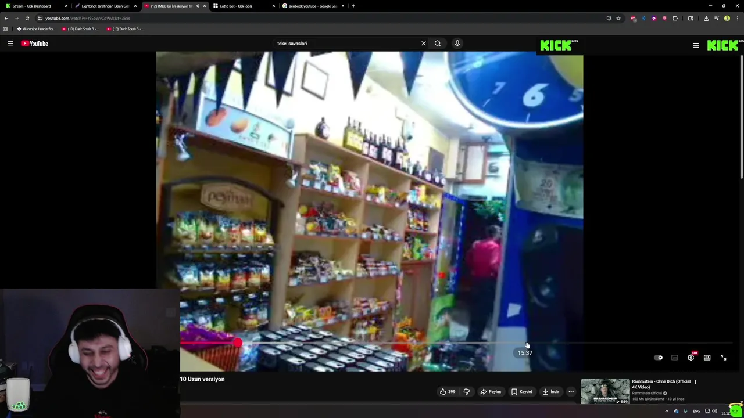Switch to 'zenbook youtube' Google Search tab
Image resolution: width=744 pixels, height=418 pixels.
(x=313, y=6)
